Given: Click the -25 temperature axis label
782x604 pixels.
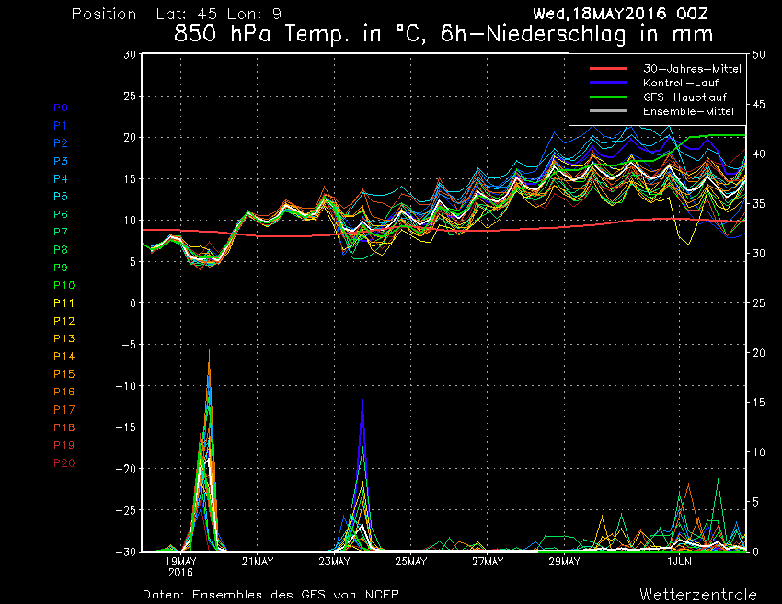Looking at the screenshot, I should pos(125,510).
